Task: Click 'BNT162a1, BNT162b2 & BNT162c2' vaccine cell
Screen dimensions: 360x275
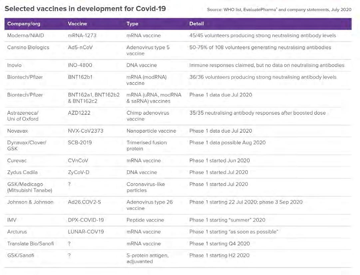Action: [94, 98]
